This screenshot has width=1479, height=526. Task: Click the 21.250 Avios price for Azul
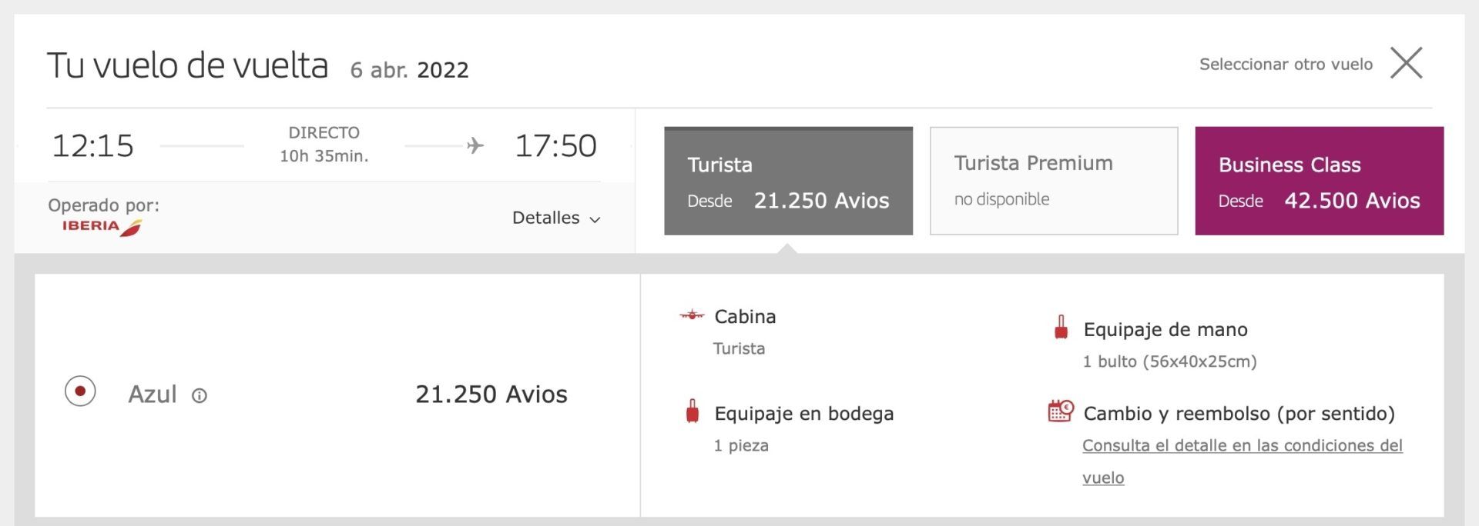point(491,394)
